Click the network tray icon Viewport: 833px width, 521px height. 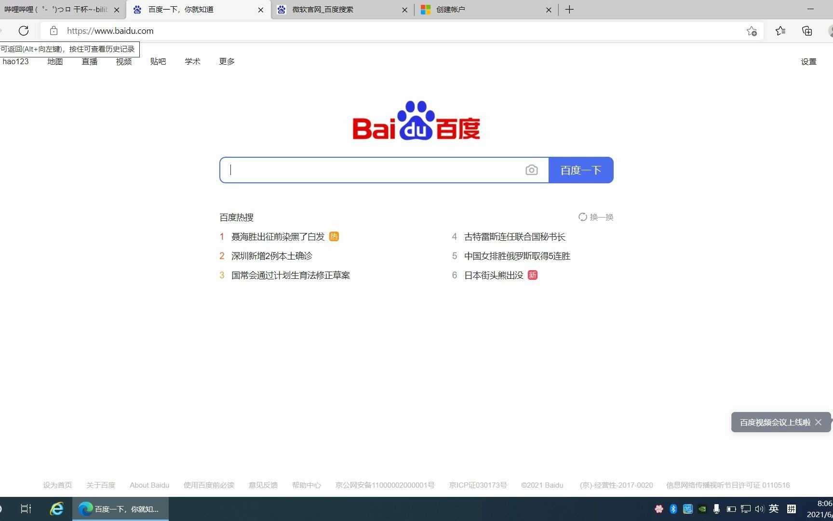[x=746, y=509]
